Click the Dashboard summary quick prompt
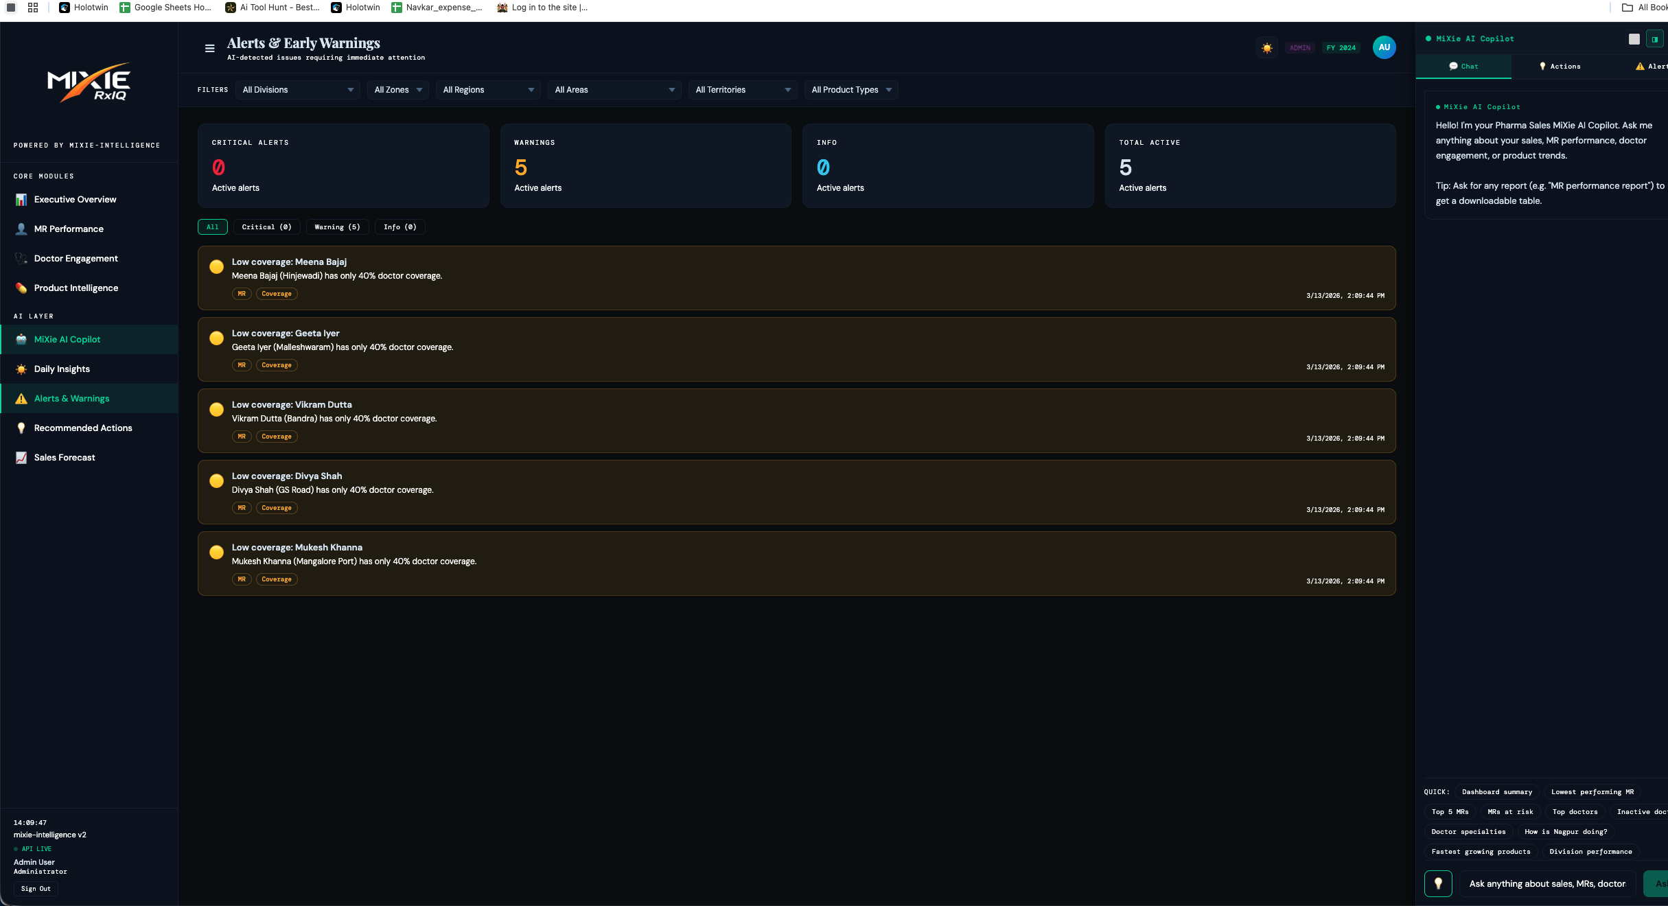This screenshot has width=1668, height=906. pos(1496,792)
